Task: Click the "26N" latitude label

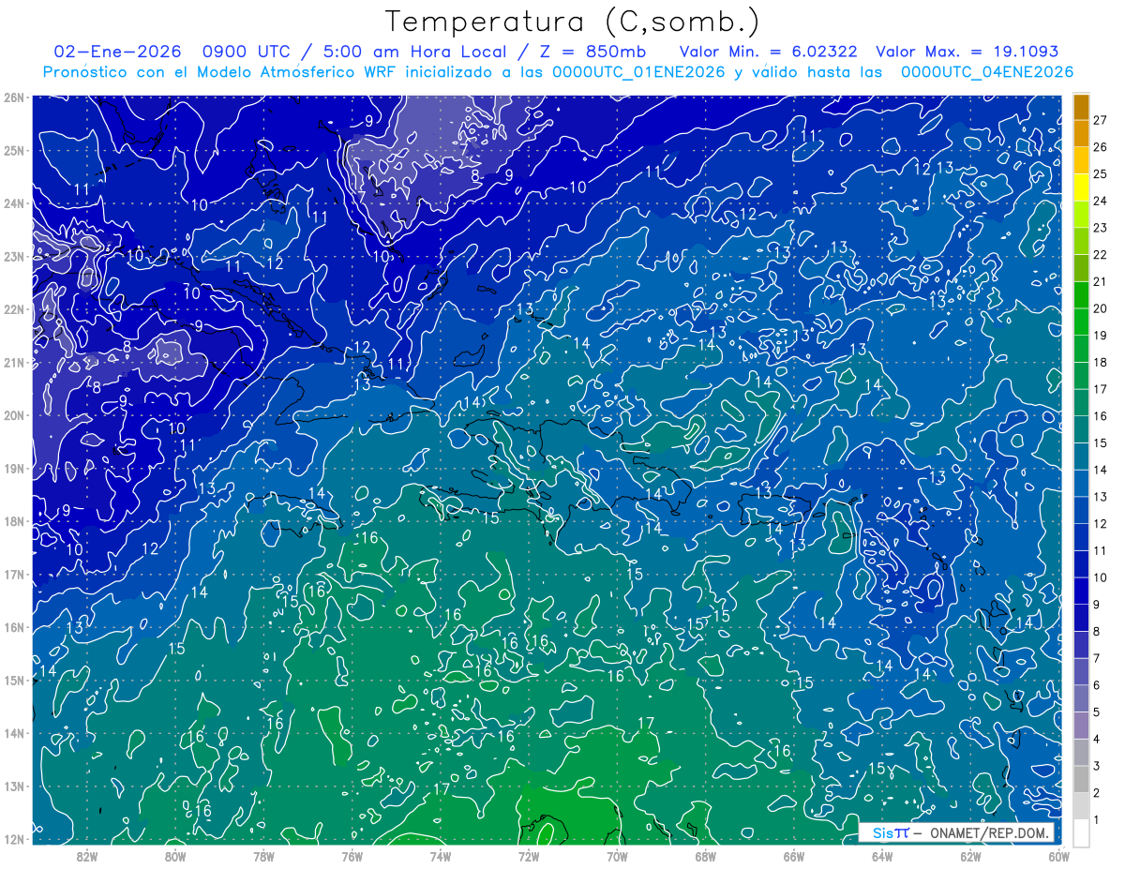Action: click(14, 97)
